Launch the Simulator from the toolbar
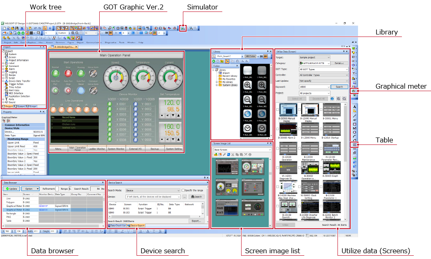This screenshot has width=431, height=259. pos(182,29)
